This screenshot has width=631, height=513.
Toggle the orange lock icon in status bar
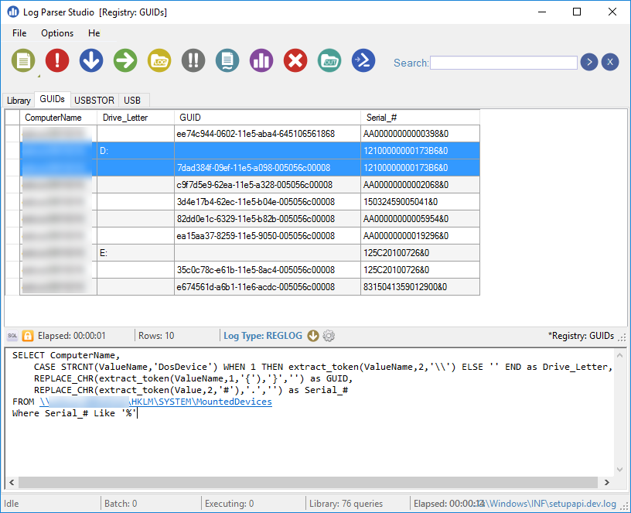click(x=28, y=336)
